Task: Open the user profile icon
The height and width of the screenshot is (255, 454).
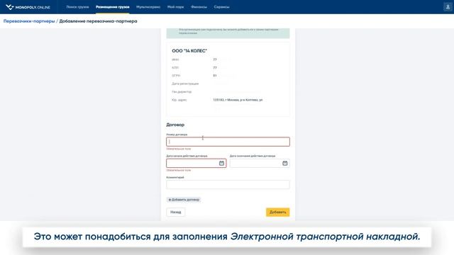Action: (448, 7)
